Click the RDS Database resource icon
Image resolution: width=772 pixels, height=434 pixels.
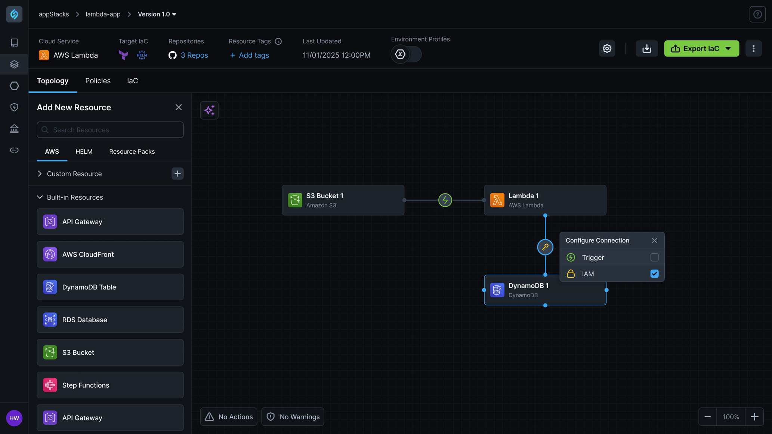tap(50, 319)
